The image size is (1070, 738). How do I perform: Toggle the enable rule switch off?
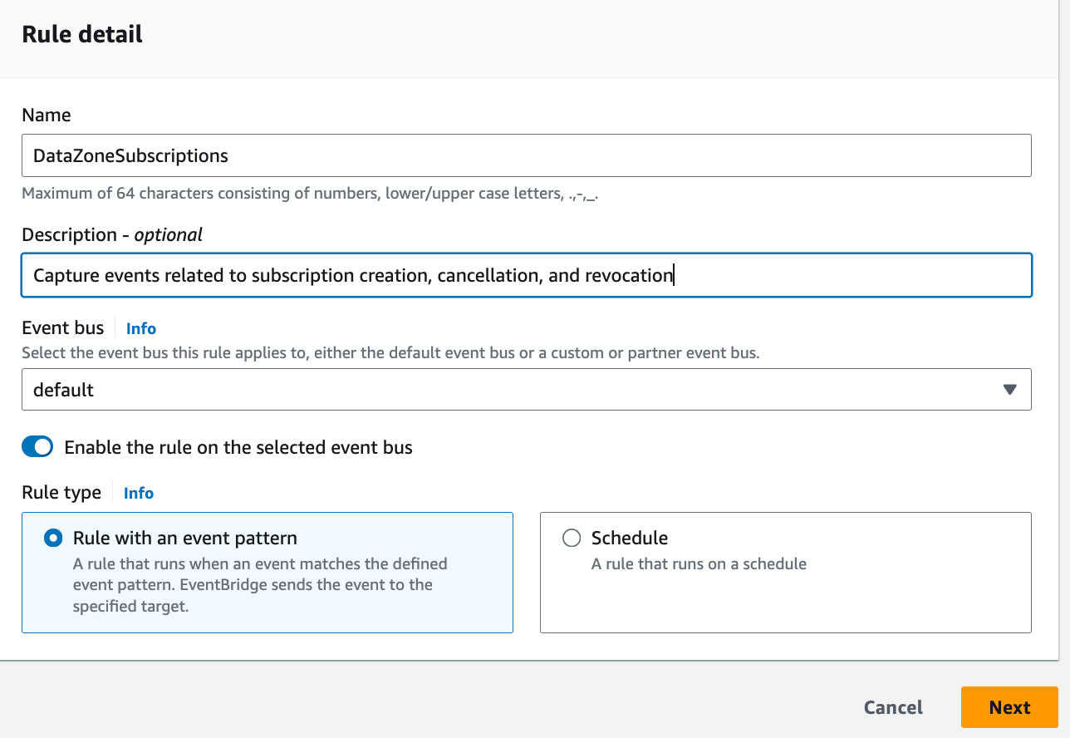click(x=37, y=447)
